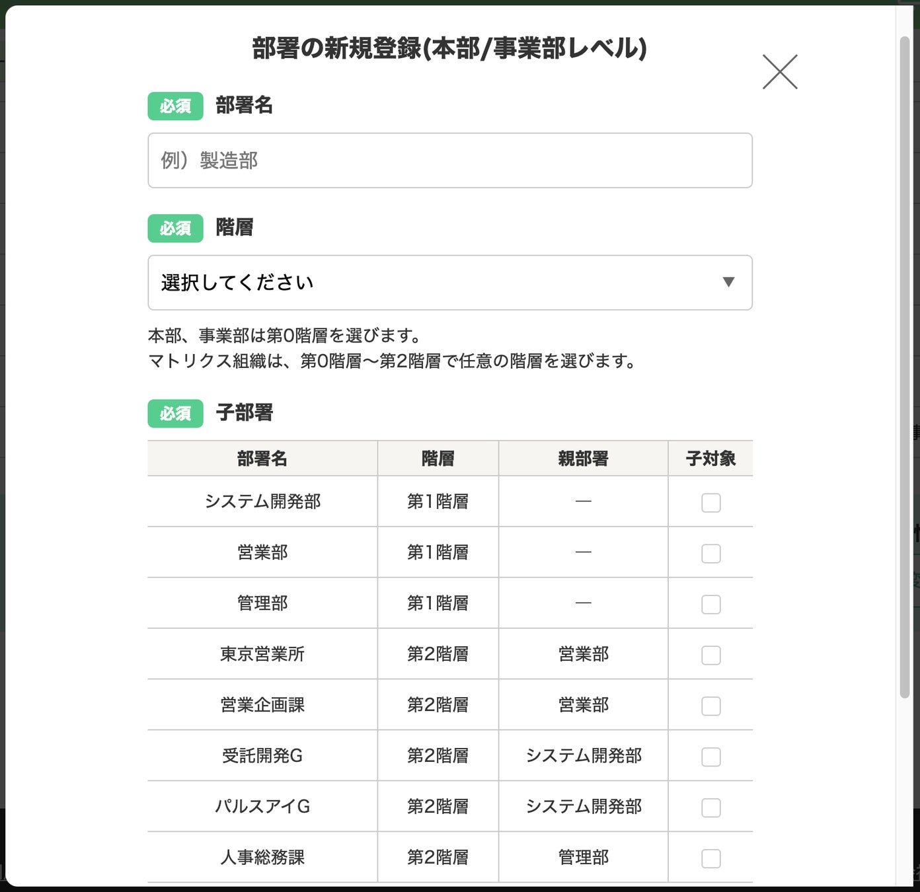The image size is (920, 892).
Task: Click the 人事総務課 department name cell
Action: point(262,858)
